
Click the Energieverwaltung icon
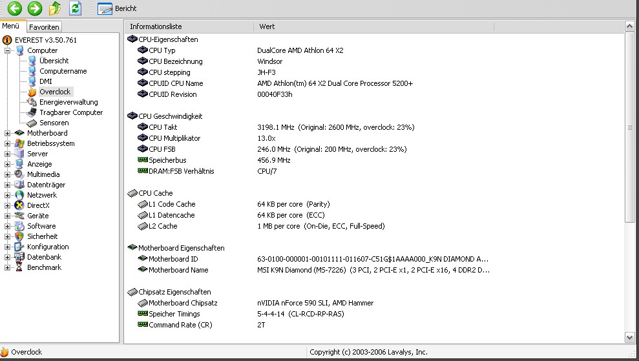(32, 102)
